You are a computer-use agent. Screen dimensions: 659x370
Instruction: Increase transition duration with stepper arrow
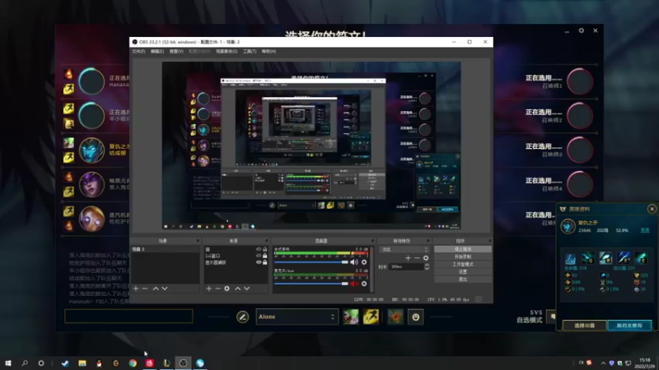(x=427, y=265)
